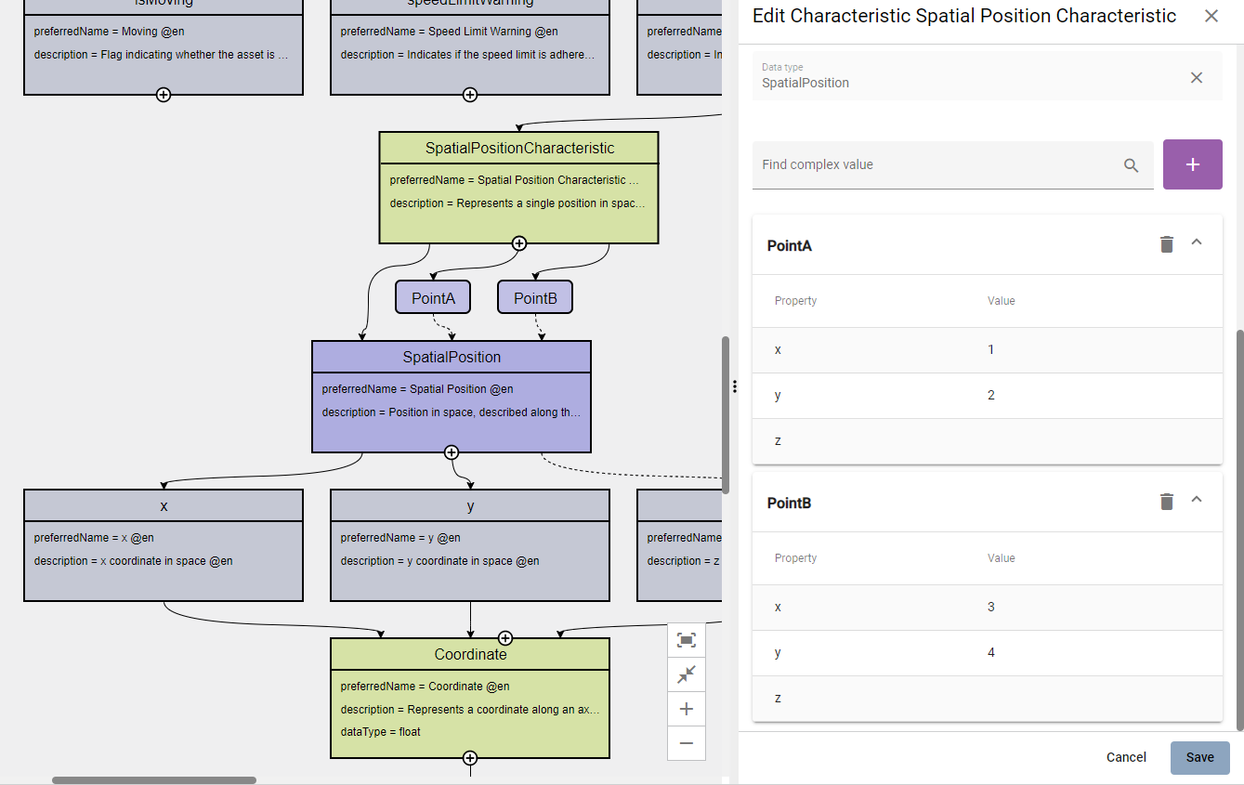Image resolution: width=1244 pixels, height=785 pixels.
Task: Clear the SpatialPosition data type
Action: click(x=1197, y=78)
